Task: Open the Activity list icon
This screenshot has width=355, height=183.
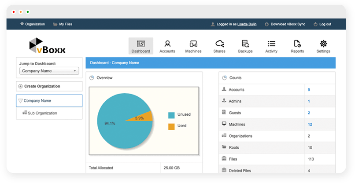Action: [x=271, y=44]
